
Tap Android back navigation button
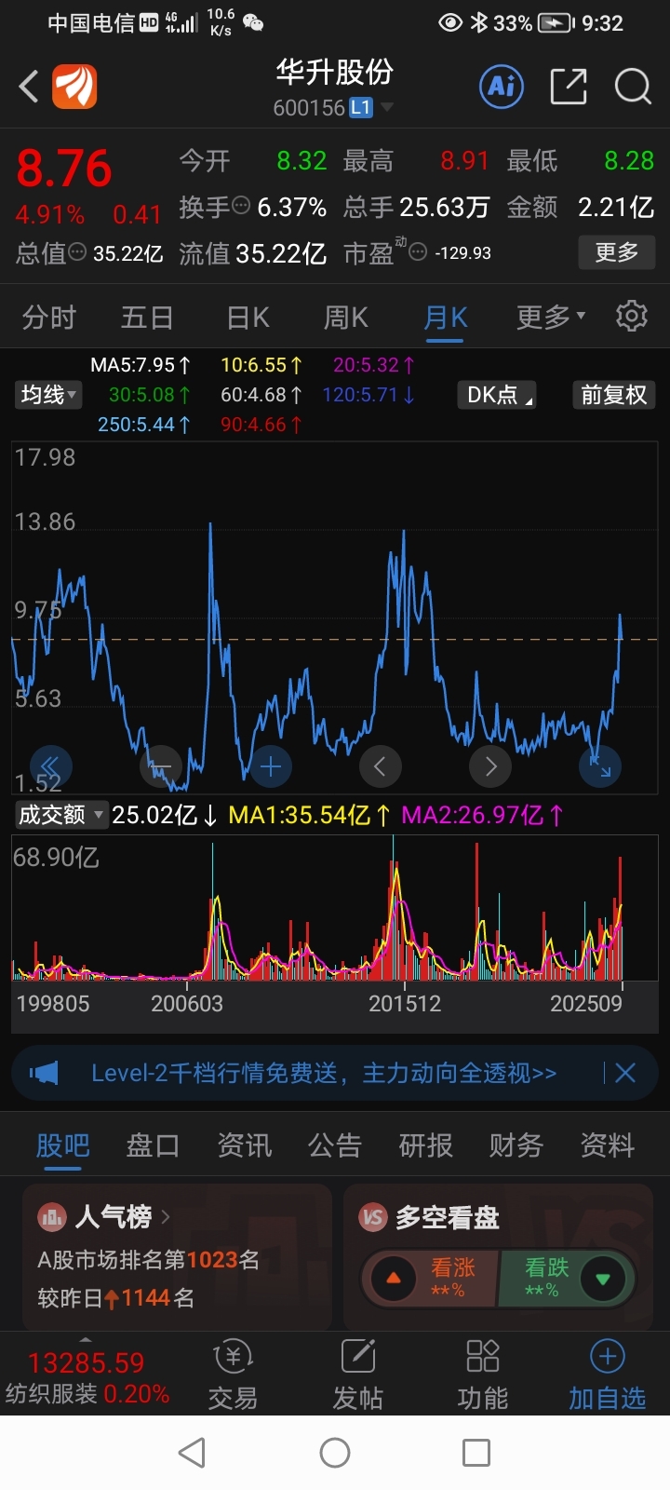[x=192, y=1453]
